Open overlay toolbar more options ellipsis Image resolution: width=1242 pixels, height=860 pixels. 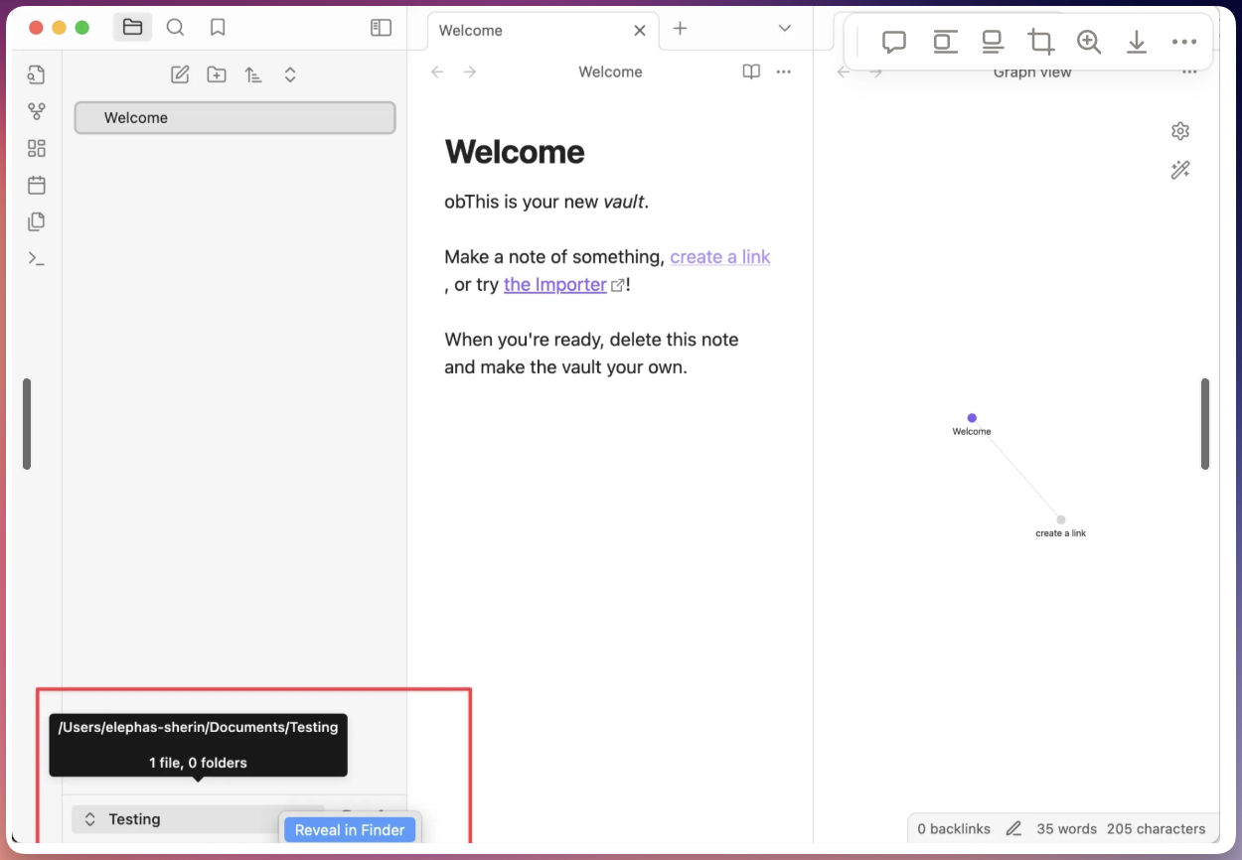tap(1184, 42)
